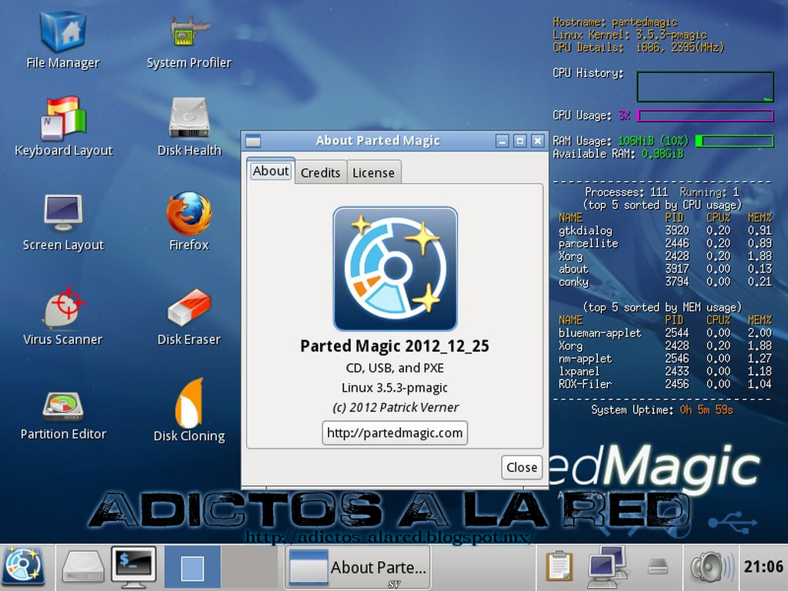The height and width of the screenshot is (591, 788).
Task: Close About Parted Magic via titlebar X
Action: tap(537, 142)
